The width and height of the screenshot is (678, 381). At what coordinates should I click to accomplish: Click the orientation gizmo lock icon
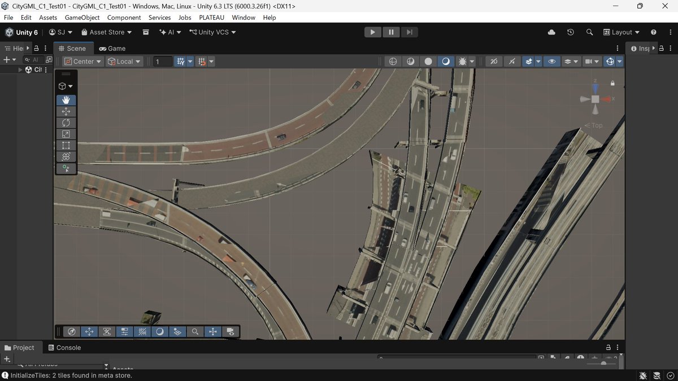click(x=613, y=84)
